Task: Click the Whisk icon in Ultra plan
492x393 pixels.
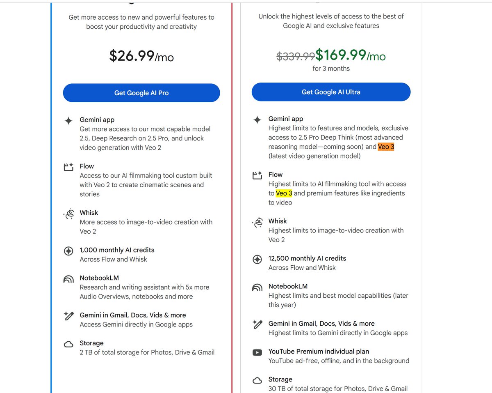Action: click(x=257, y=222)
